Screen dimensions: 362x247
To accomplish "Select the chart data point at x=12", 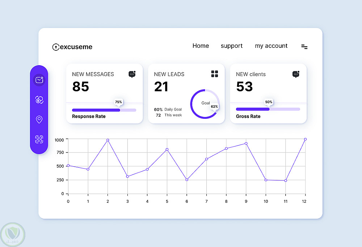I will point(305,139).
